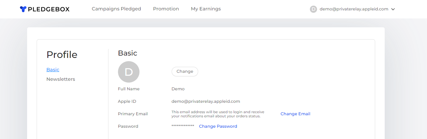Click the masked password asterisks
The width and height of the screenshot is (427, 139).
point(183,126)
